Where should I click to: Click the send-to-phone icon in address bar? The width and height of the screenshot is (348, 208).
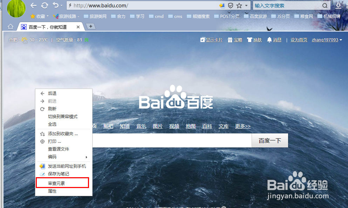[222, 6]
